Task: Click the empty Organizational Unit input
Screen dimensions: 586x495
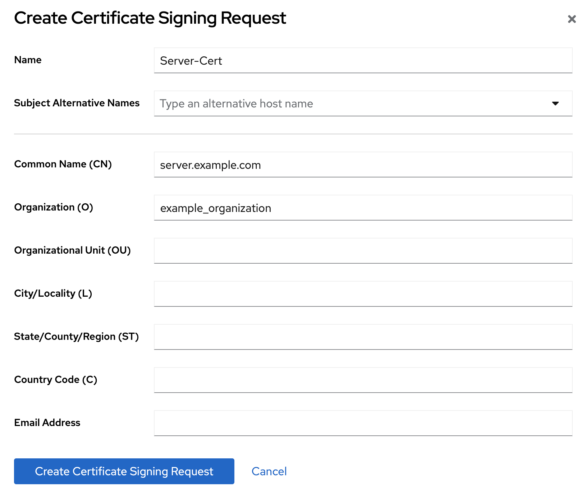Action: 363,251
